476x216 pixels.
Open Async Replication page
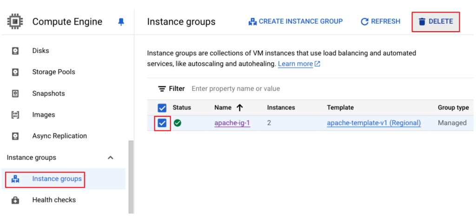coord(59,135)
